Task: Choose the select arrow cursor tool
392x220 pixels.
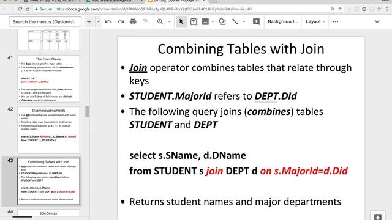Action: 181,22
